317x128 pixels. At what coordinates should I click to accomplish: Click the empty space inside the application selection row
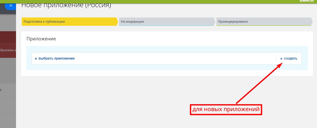pyautogui.click(x=172, y=58)
